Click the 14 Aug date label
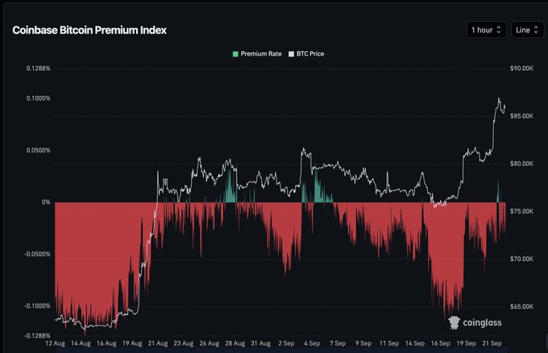This screenshot has height=353, width=548. (81, 343)
